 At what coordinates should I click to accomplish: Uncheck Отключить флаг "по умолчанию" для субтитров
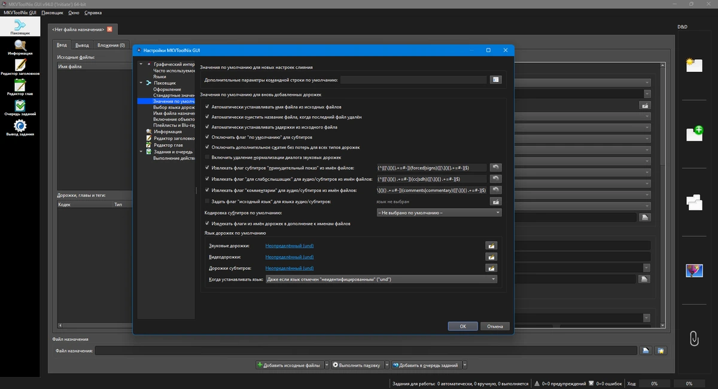208,137
